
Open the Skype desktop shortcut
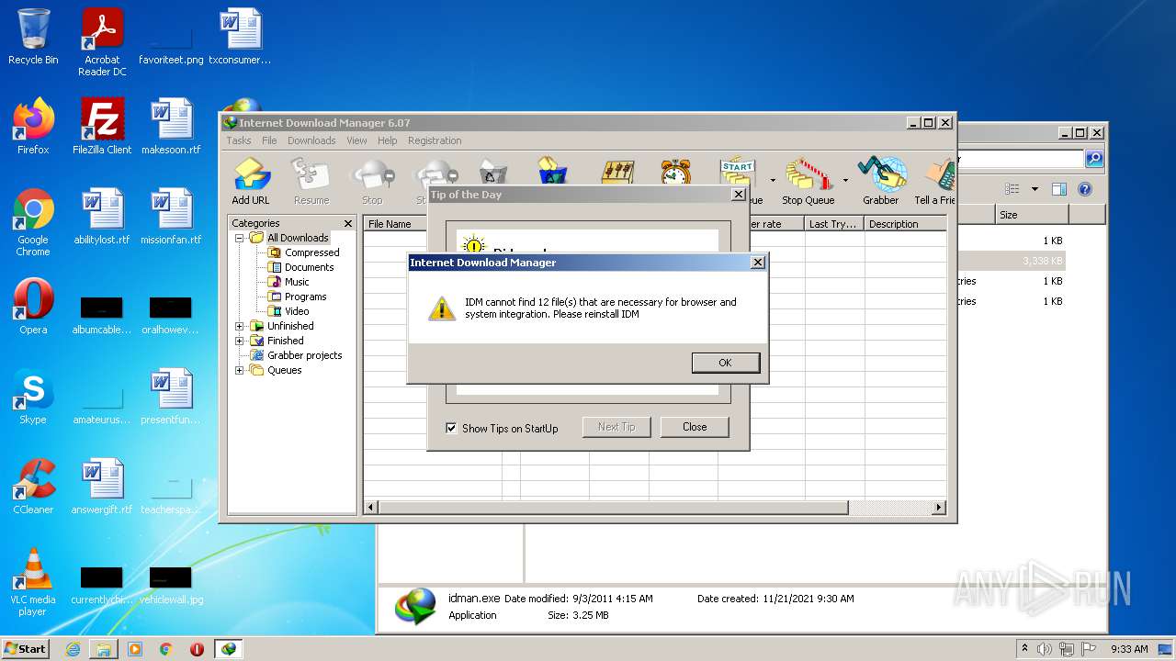(33, 397)
